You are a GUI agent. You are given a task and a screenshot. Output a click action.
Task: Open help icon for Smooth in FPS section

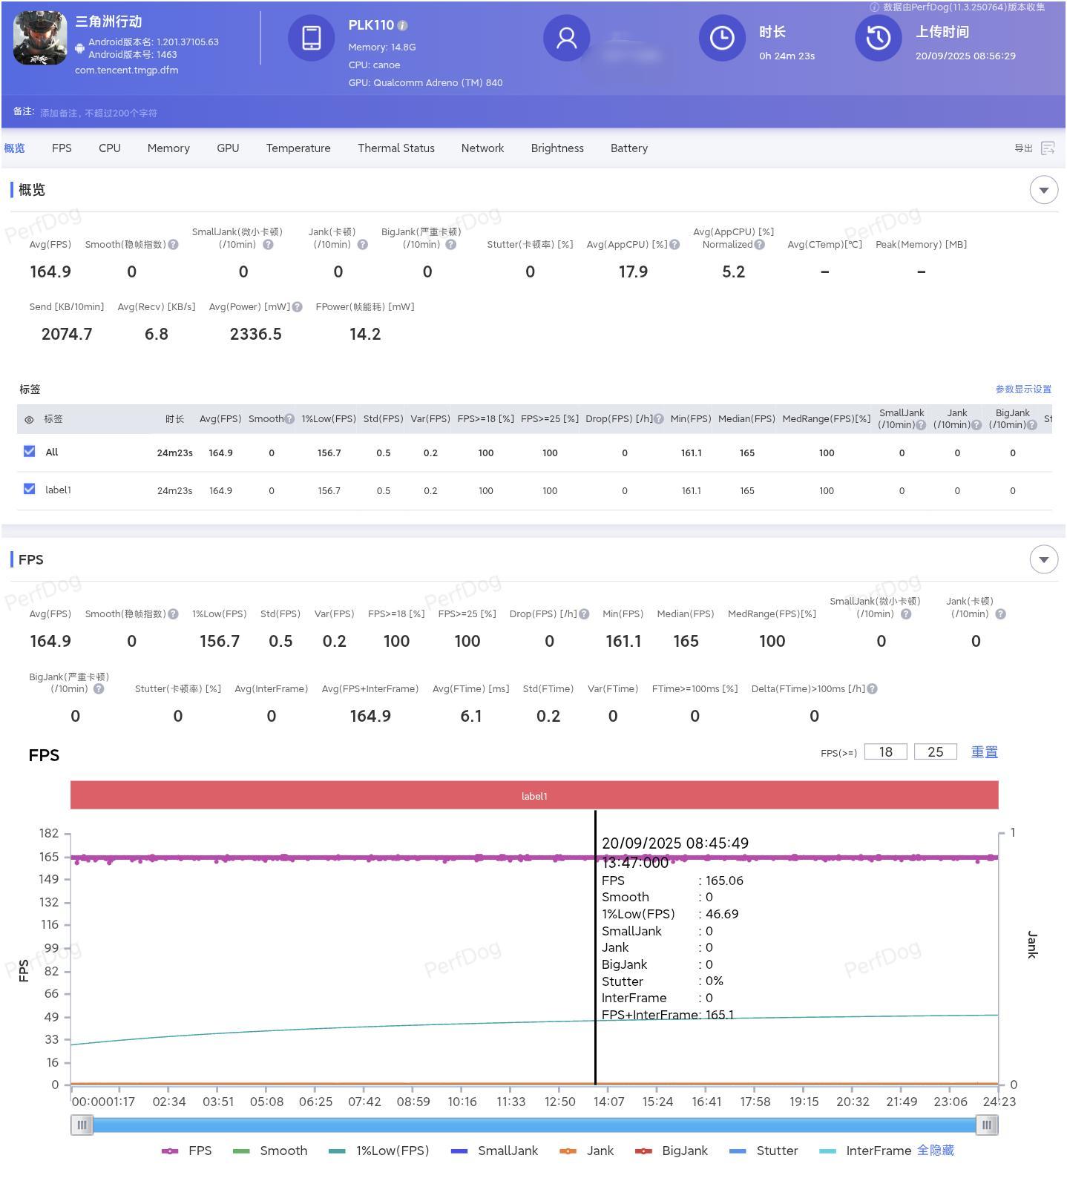(x=173, y=614)
